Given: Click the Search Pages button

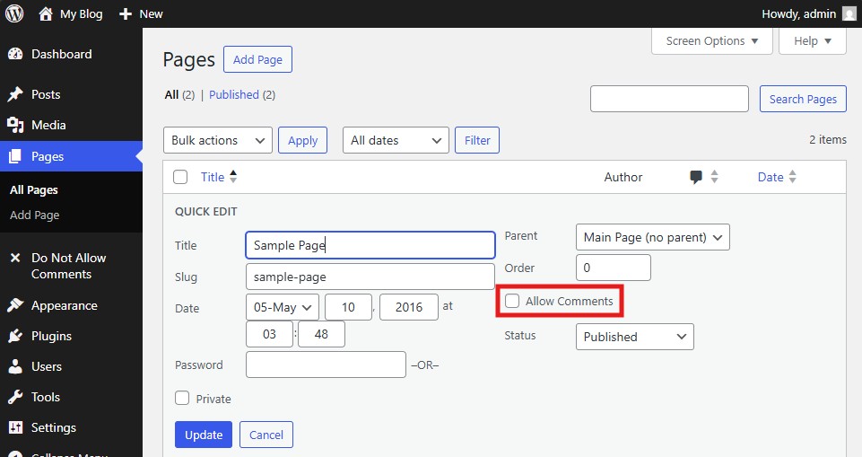Looking at the screenshot, I should (x=803, y=99).
